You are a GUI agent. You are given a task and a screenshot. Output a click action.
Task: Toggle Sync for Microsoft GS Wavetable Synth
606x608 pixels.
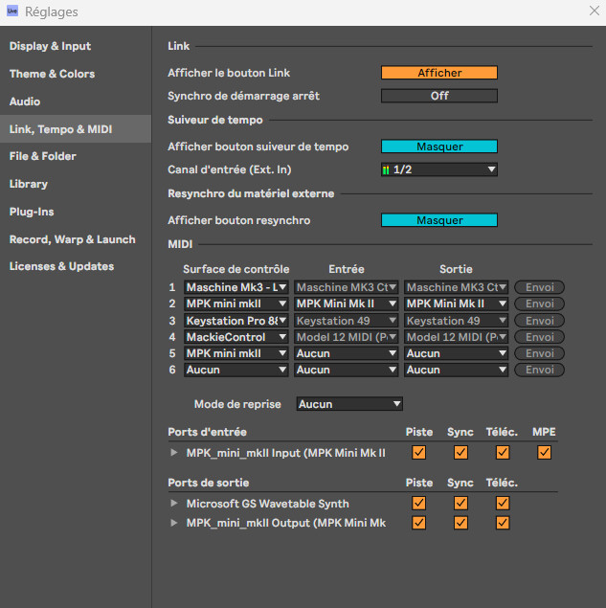[460, 504]
